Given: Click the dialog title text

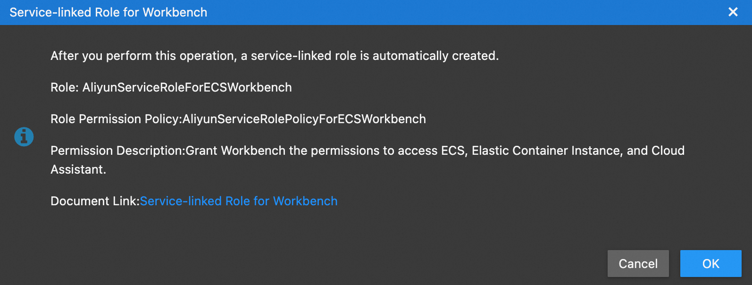Looking at the screenshot, I should (x=108, y=12).
